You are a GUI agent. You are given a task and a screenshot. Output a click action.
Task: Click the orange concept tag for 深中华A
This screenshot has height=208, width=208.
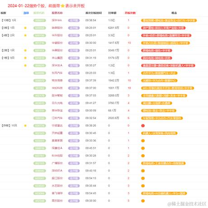[169, 20]
